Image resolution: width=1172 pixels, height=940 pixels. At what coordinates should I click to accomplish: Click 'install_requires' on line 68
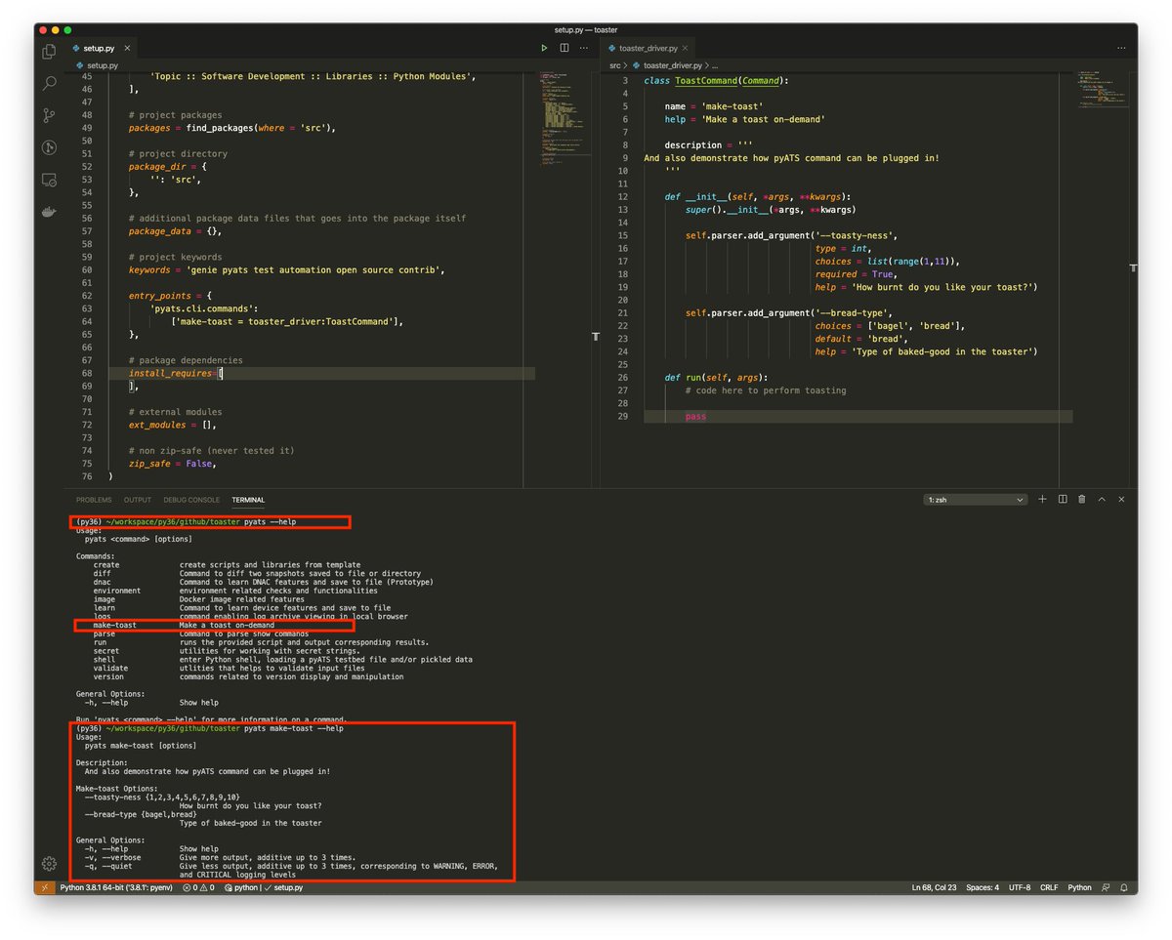[171, 373]
